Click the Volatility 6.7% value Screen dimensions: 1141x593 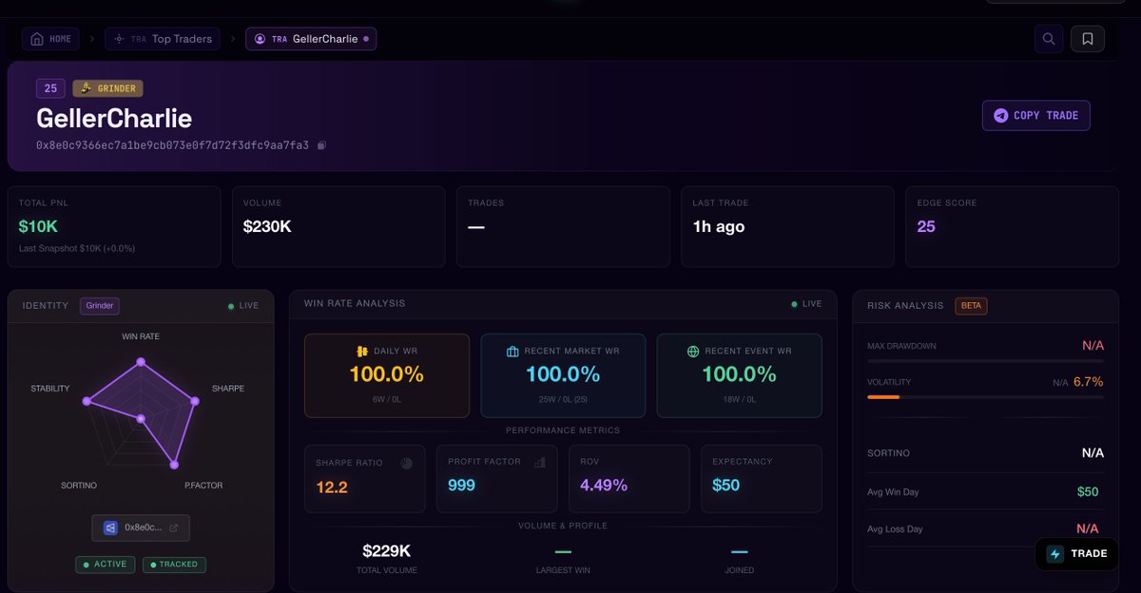pos(1089,382)
